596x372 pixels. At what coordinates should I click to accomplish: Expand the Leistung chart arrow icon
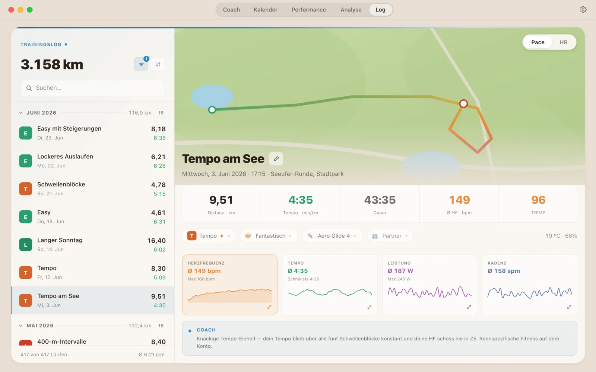[x=469, y=307]
